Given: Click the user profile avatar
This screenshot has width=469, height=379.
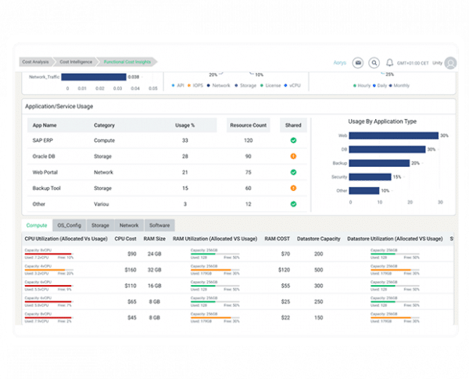Looking at the screenshot, I should click(450, 63).
